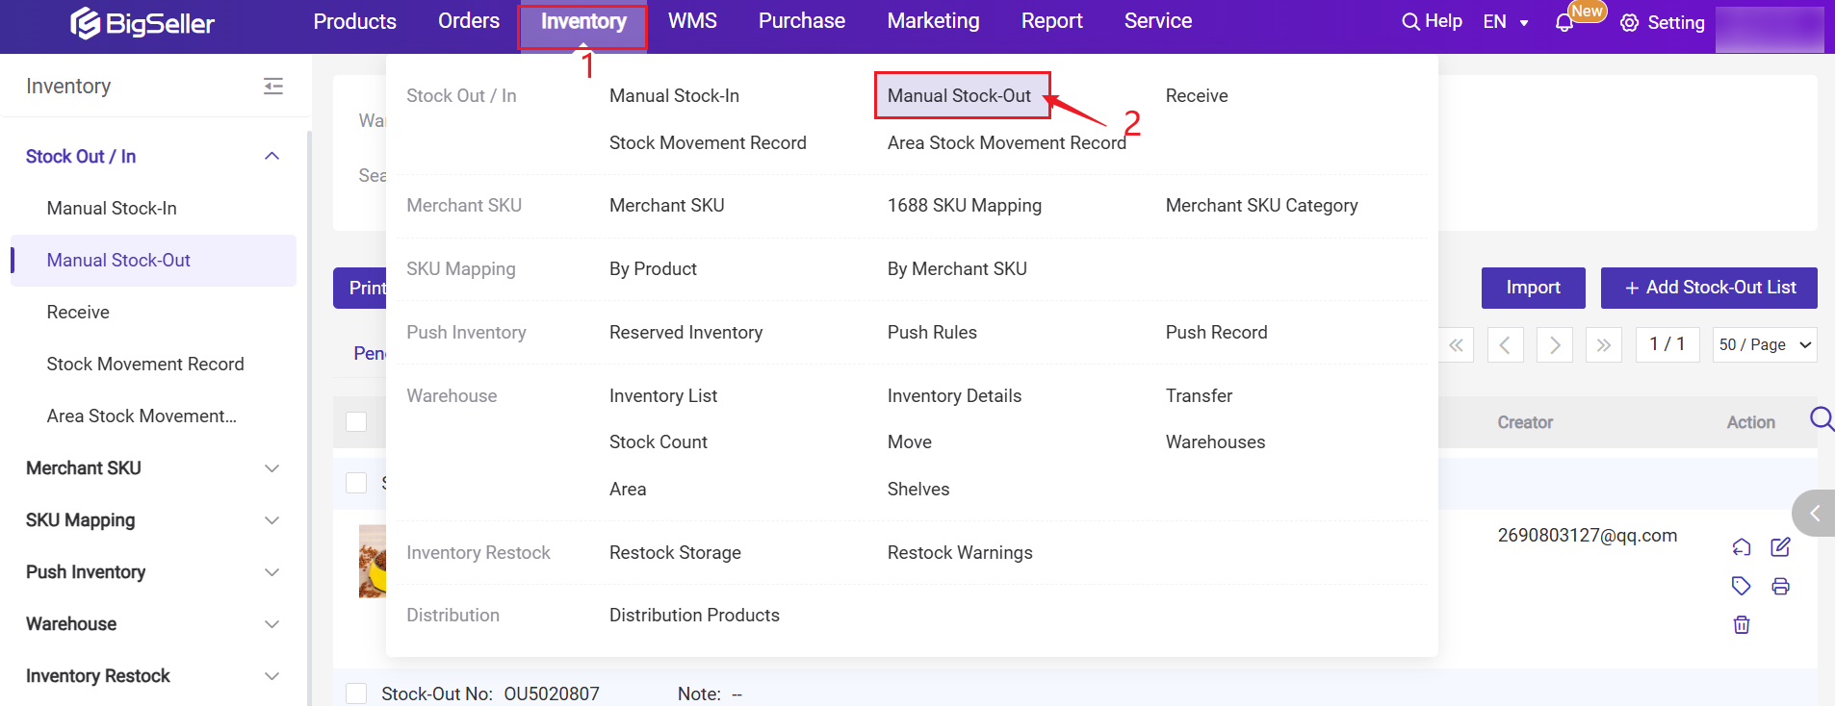1835x706 pixels.
Task: Check the box next to Stock-Out No. OU5020807
Action: (356, 693)
